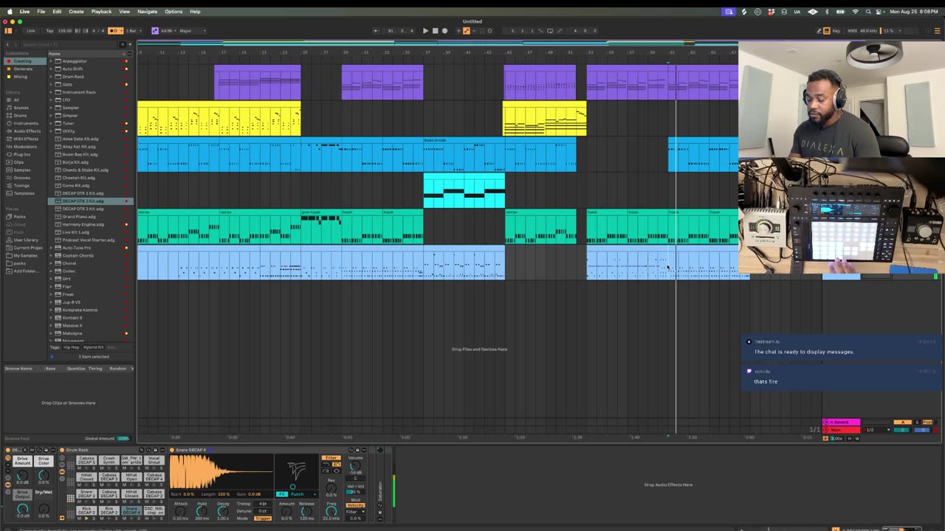The width and height of the screenshot is (945, 531).
Task: Adjust the sampler Freq knob
Action: 331,512
